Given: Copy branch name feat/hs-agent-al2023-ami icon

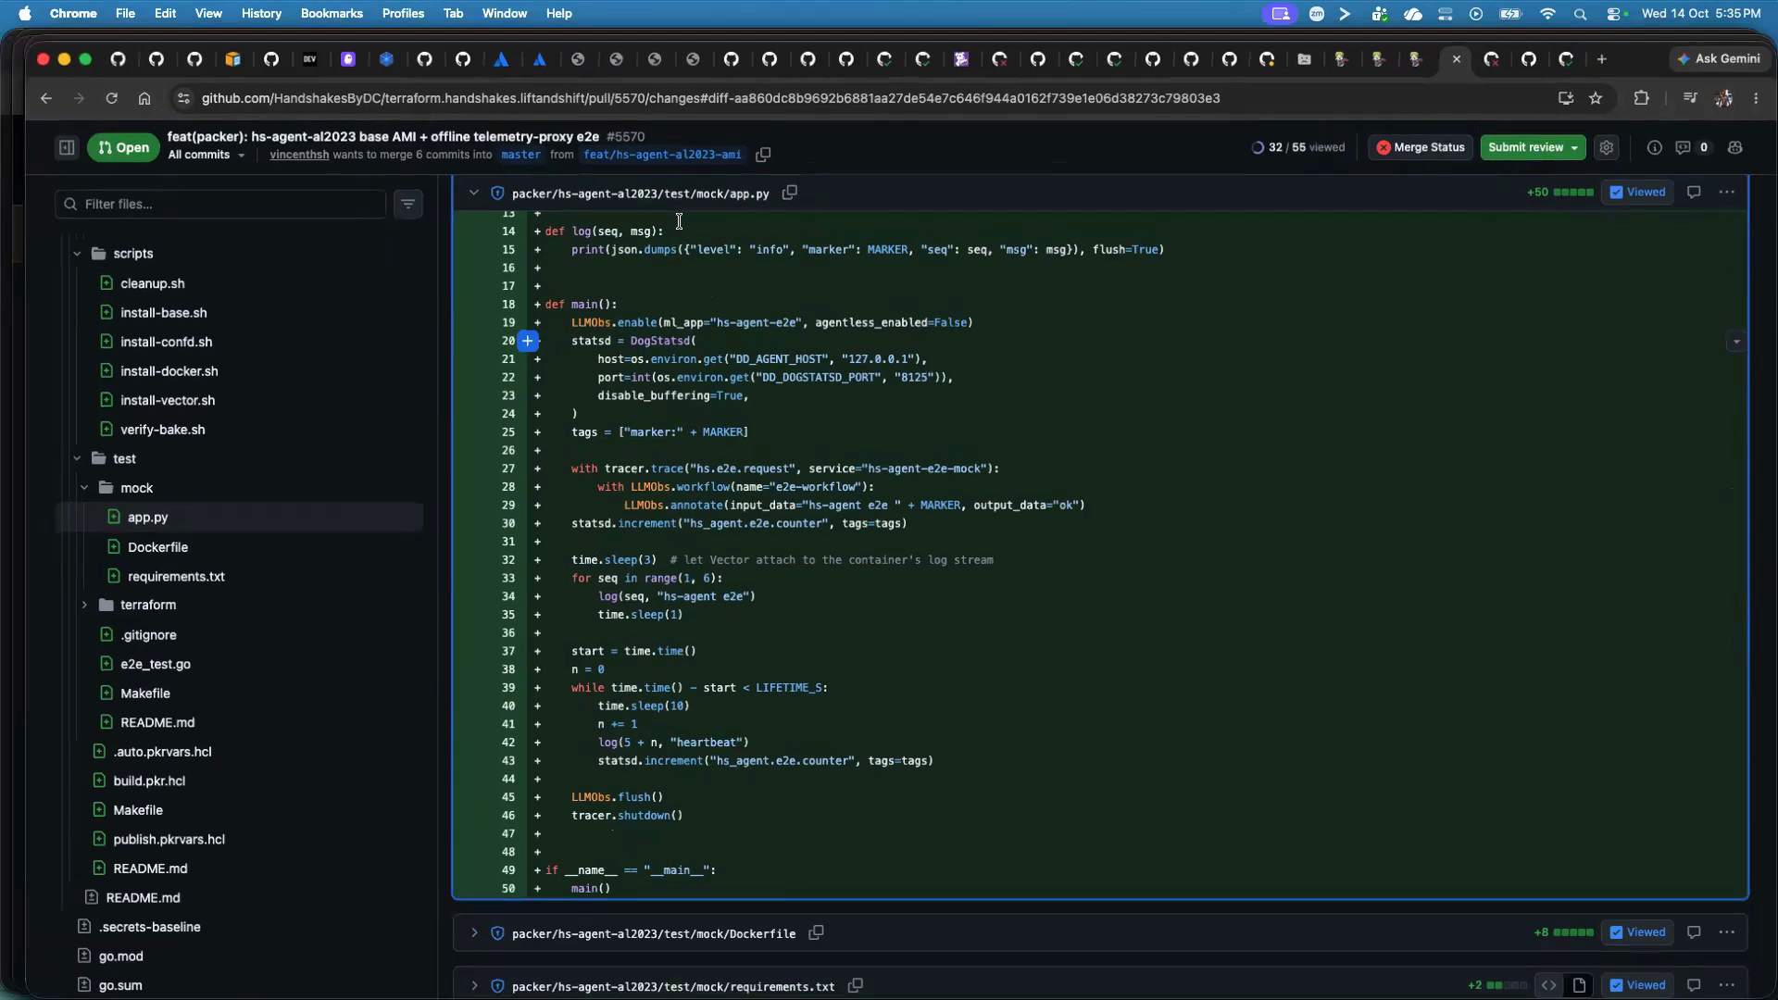Looking at the screenshot, I should pos(763,155).
